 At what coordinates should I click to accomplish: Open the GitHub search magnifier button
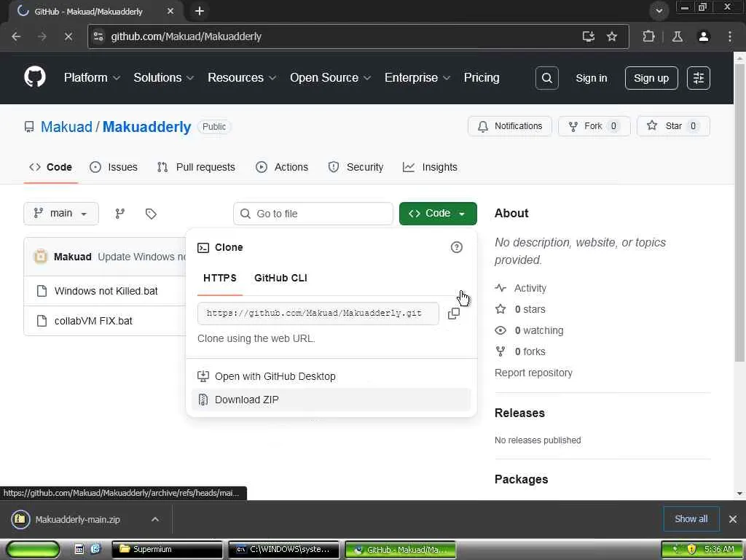point(546,78)
